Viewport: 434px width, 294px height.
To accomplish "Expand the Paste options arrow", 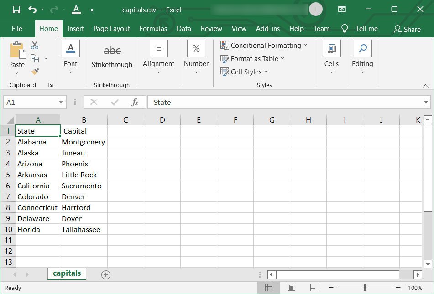I will (x=17, y=73).
